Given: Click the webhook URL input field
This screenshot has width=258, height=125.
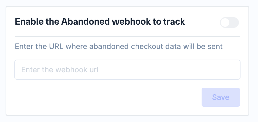Looking at the screenshot, I should [127, 70].
